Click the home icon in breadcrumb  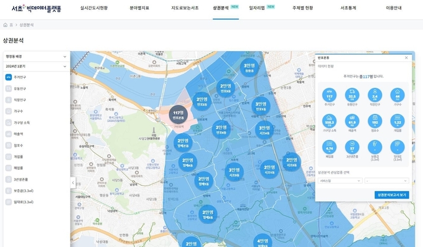[5, 25]
